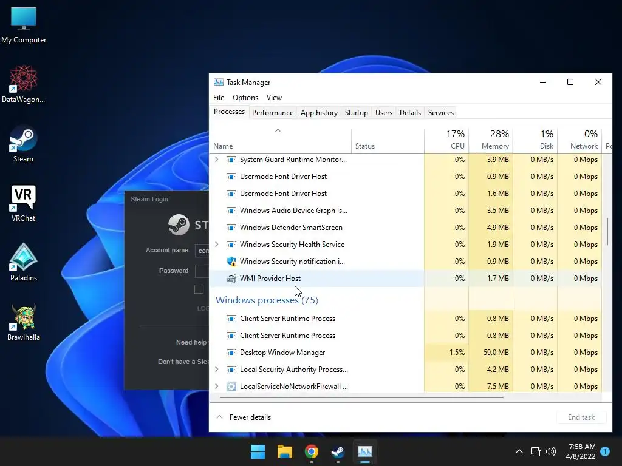Click the Account name field in Steam Login

[x=202, y=251]
